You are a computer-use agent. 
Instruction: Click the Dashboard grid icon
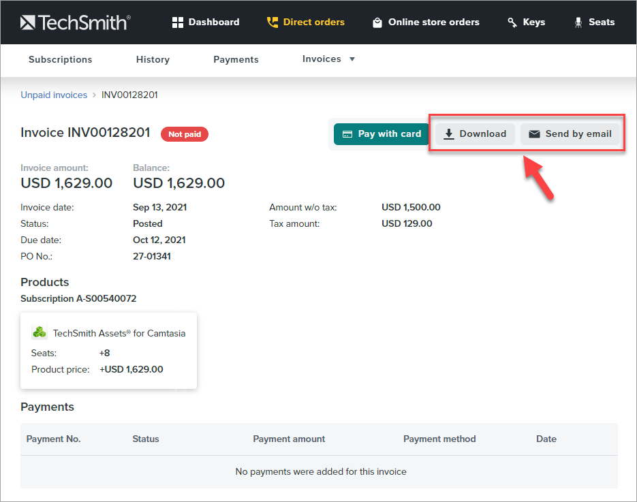178,22
